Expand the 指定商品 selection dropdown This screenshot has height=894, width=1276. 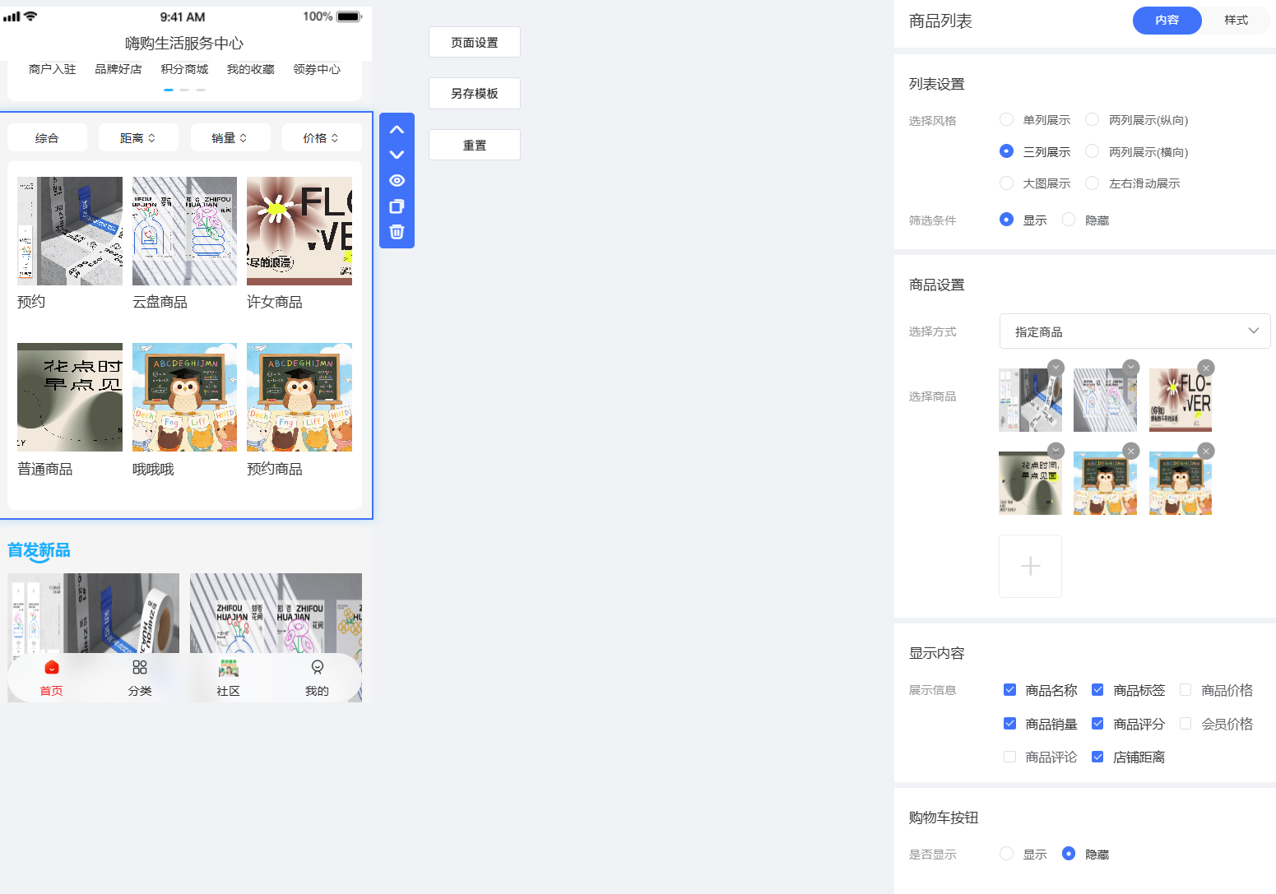click(1134, 331)
